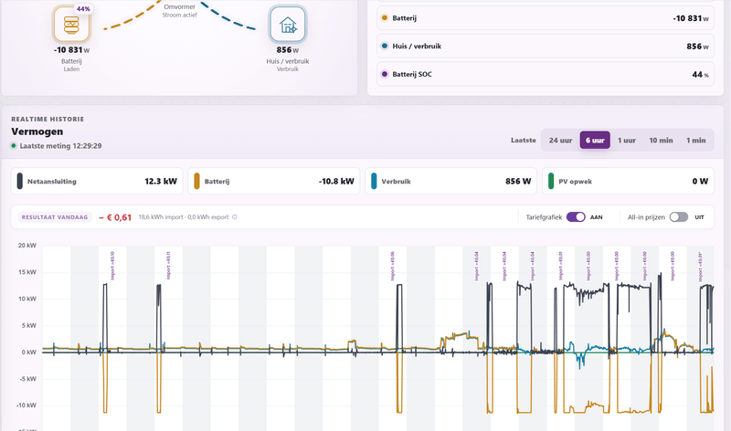This screenshot has width=731, height=431.
Task: Click the green Laatste meting status dot
Action: (x=14, y=146)
